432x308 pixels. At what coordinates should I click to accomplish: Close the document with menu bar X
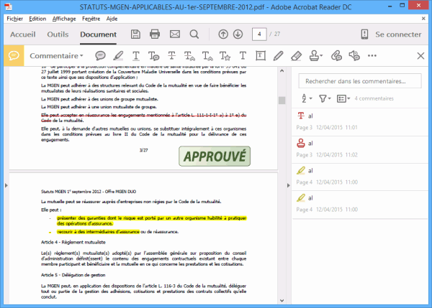[423, 19]
